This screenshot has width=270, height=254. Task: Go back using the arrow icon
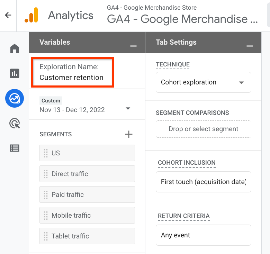pyautogui.click(x=8, y=15)
